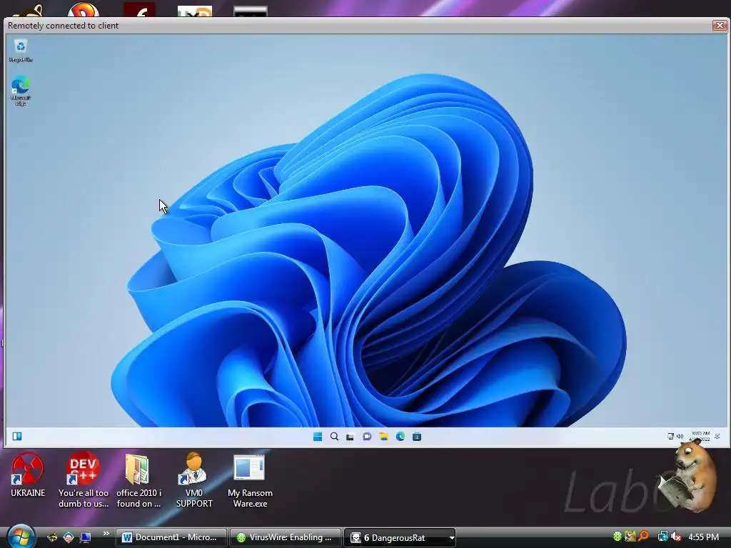This screenshot has height=548, width=731.
Task: Open File Explorer on remote taskbar
Action: pos(383,436)
